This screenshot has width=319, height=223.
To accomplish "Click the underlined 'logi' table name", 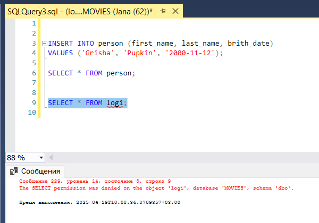I will coord(115,103).
